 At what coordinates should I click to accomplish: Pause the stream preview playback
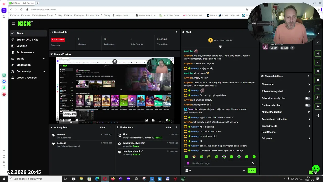(63, 120)
